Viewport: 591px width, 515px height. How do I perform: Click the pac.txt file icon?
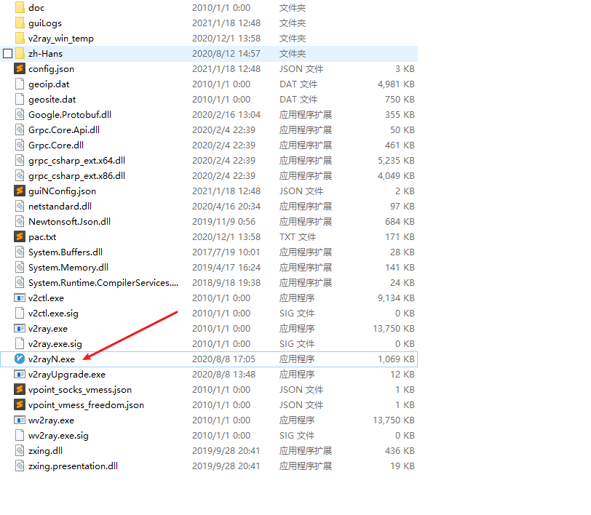[20, 236]
